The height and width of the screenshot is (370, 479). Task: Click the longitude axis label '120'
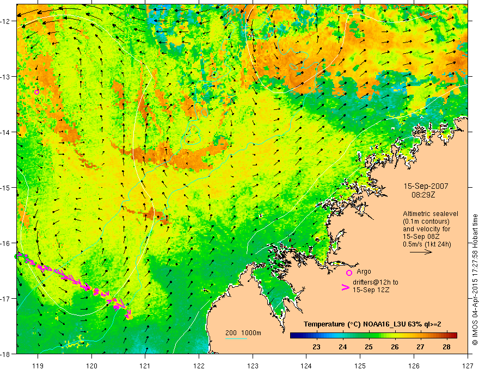click(x=91, y=366)
